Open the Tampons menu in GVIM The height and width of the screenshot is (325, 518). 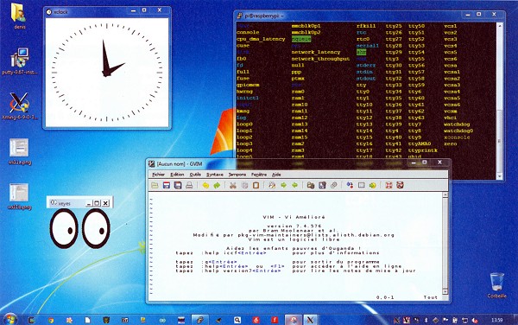pos(237,175)
